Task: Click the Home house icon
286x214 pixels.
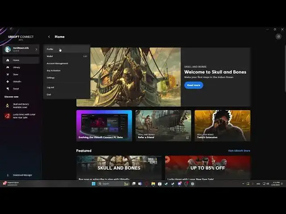Action: pos(8,60)
